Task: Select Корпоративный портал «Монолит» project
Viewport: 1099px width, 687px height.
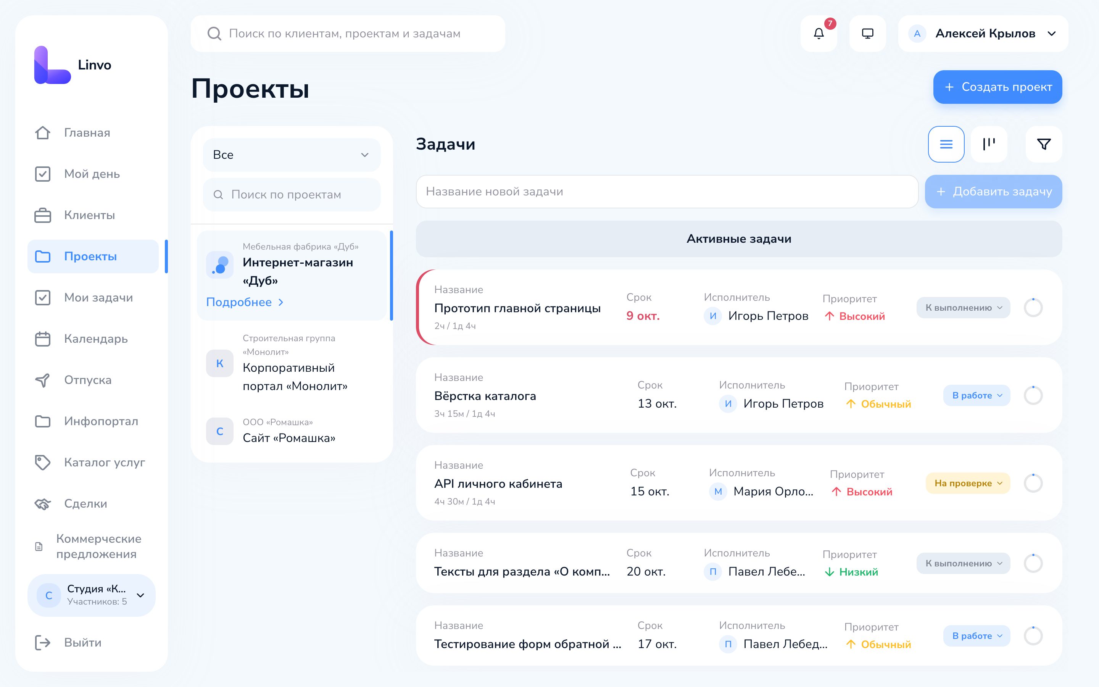Action: point(292,363)
